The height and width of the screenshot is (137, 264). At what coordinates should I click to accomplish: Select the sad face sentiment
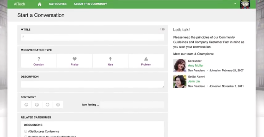pos(58,105)
